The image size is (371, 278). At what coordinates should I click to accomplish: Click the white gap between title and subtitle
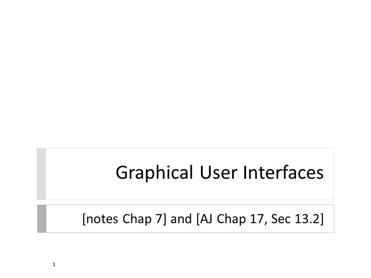185,202
